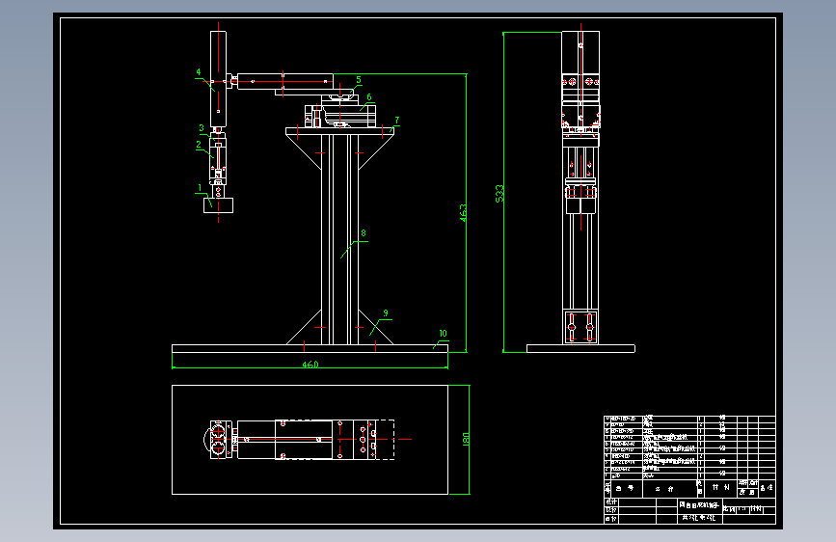The width and height of the screenshot is (836, 542).
Task: Select part callout number 8
Action: (x=364, y=233)
